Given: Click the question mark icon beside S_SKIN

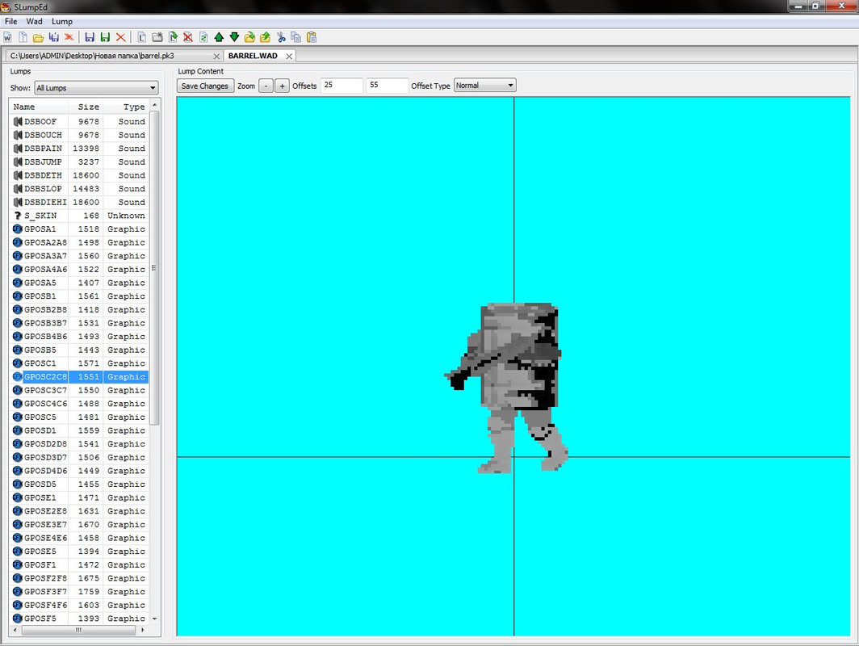Looking at the screenshot, I should (18, 216).
